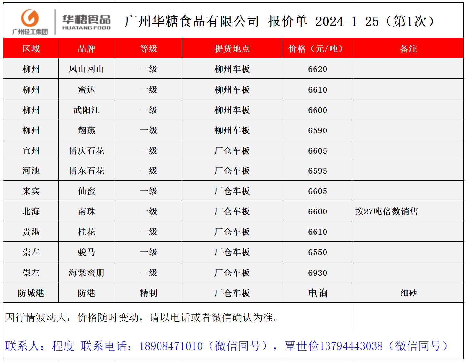Select the 精制 grade cell

pyautogui.click(x=148, y=293)
